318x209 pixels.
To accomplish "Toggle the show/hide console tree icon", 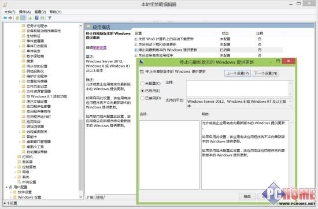I will [x=23, y=18].
